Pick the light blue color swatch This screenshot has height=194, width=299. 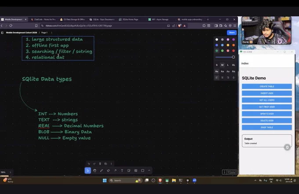(x=222, y=45)
